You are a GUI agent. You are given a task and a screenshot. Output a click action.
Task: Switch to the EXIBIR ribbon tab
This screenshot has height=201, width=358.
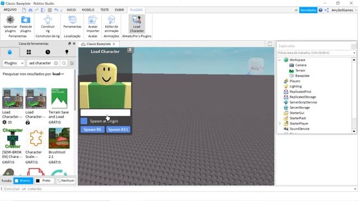point(119,10)
